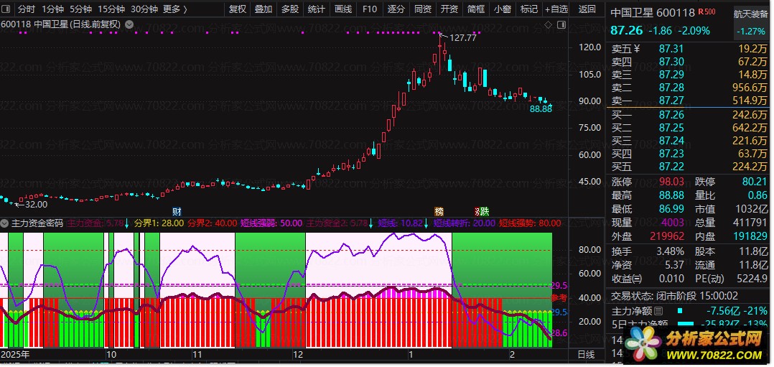Click the 外盘 value 219962
This screenshot has width=774, height=367.
[666, 236]
